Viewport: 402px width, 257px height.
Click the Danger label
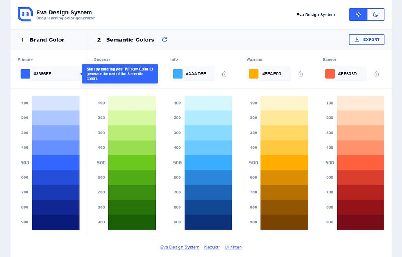[x=329, y=59]
